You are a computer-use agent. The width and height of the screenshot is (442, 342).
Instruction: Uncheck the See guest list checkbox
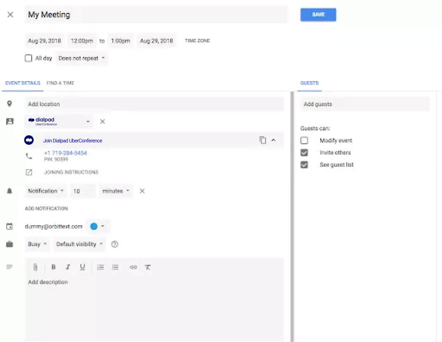(x=304, y=165)
